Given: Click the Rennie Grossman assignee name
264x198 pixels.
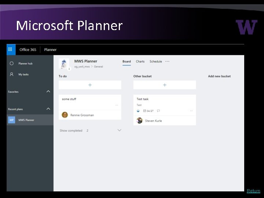Looking at the screenshot, I should point(82,115).
